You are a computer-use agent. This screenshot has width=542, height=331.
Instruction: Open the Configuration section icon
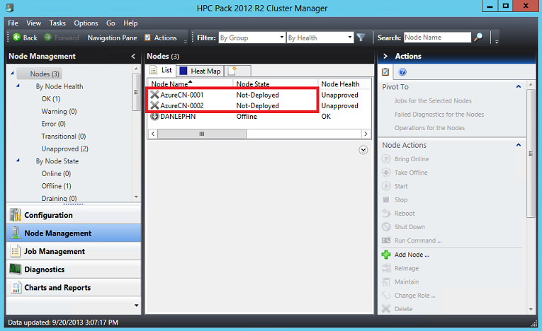click(x=15, y=215)
